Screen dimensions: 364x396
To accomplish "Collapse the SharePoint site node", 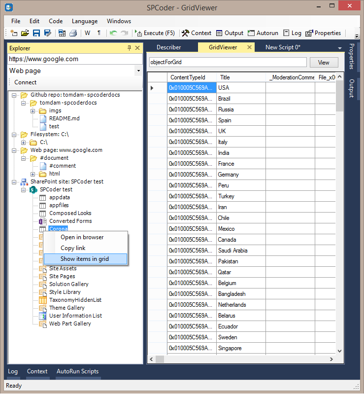I will [x=14, y=182].
